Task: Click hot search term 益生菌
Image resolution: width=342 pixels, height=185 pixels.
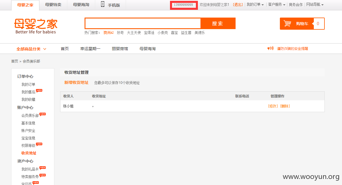Action: pyautogui.click(x=186, y=33)
